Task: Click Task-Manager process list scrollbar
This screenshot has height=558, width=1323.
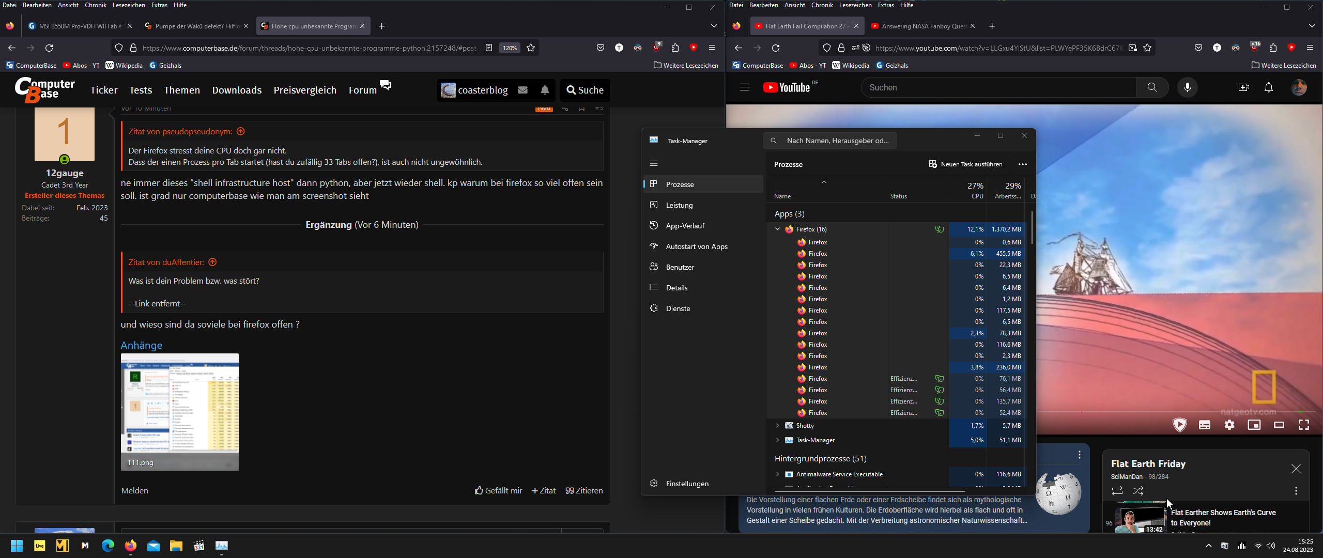Action: [1032, 227]
